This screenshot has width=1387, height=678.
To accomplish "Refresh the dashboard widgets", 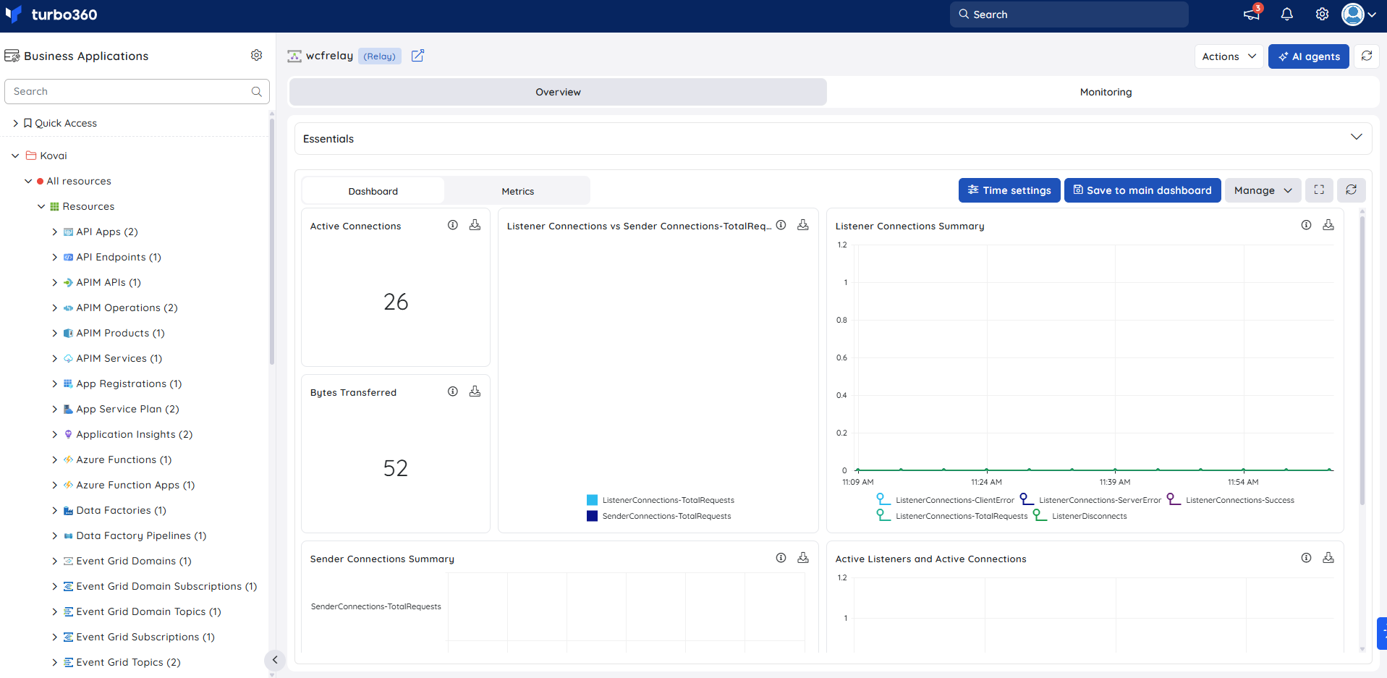I will point(1351,190).
